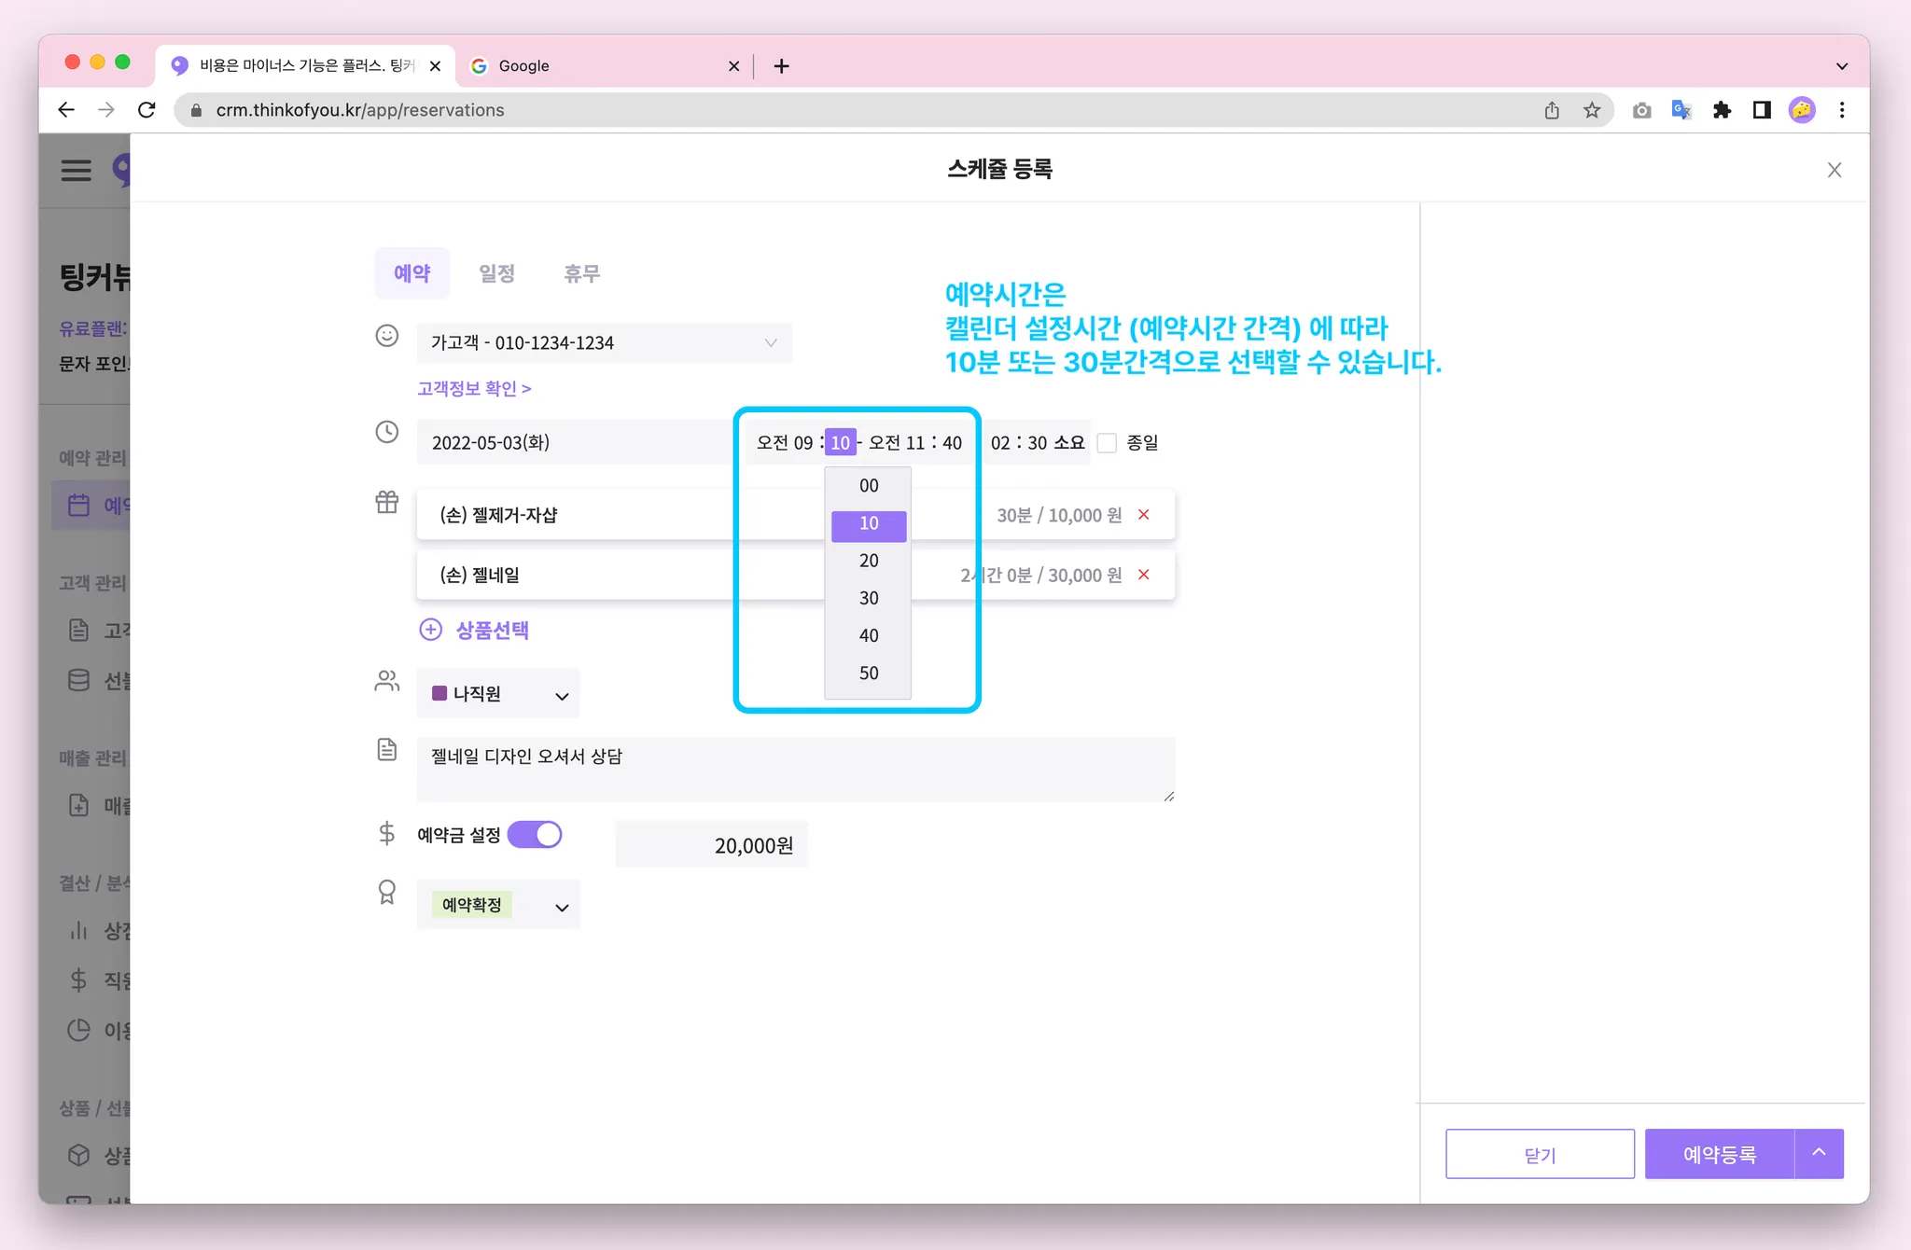
Task: Select 30 in the minutes list
Action: [869, 598]
